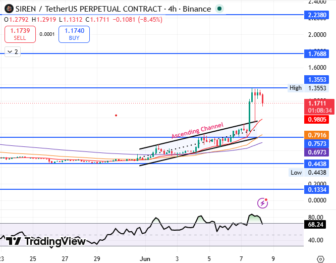Image resolution: width=336 pixels, height=263 pixels.
Task: Expand the collapsed indicators legend showing 2
Action: 13,51
